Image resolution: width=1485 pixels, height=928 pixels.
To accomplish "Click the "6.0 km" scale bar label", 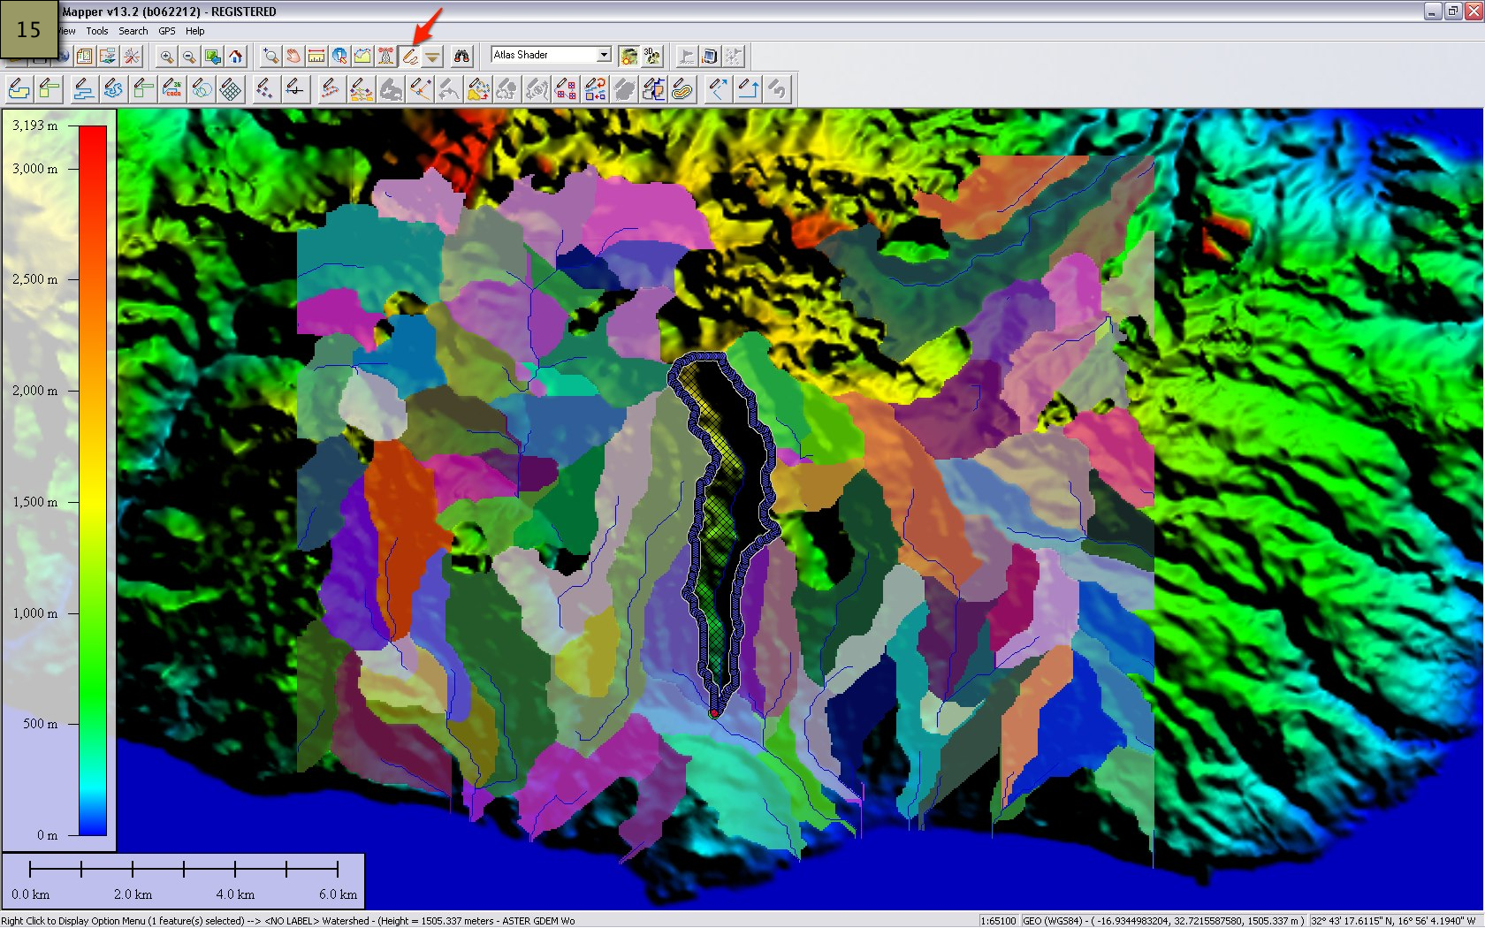I will [338, 894].
